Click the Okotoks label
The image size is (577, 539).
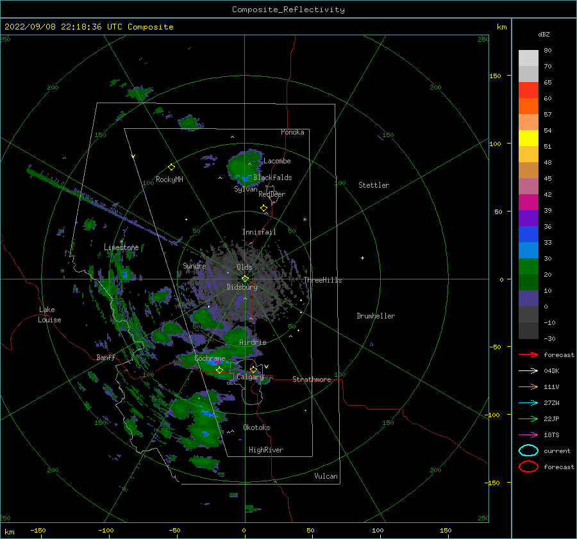pos(256,427)
